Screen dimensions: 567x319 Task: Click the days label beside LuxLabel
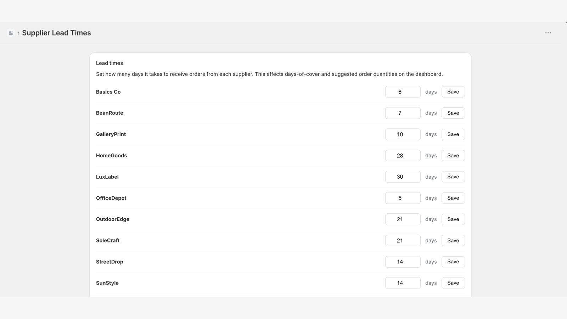pyautogui.click(x=431, y=177)
